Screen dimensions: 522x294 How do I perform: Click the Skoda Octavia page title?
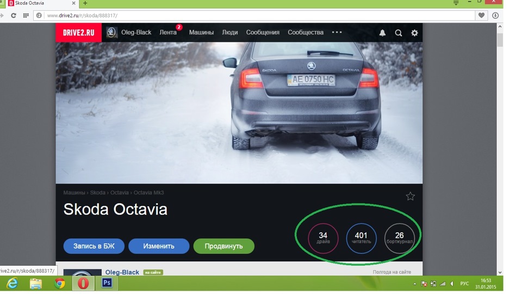click(x=115, y=209)
